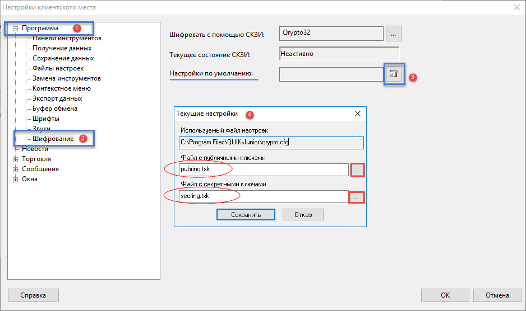Click the Неактивно status field
The width and height of the screenshot is (526, 311).
point(339,54)
